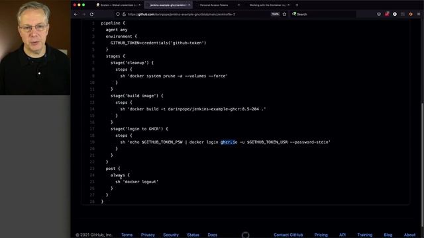Click the white circular extension icon
The image size is (424, 238).
coord(395,14)
